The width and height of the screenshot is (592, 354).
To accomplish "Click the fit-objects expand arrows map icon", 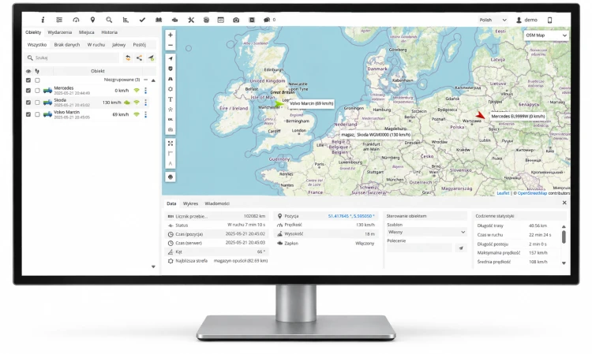I will point(170,143).
